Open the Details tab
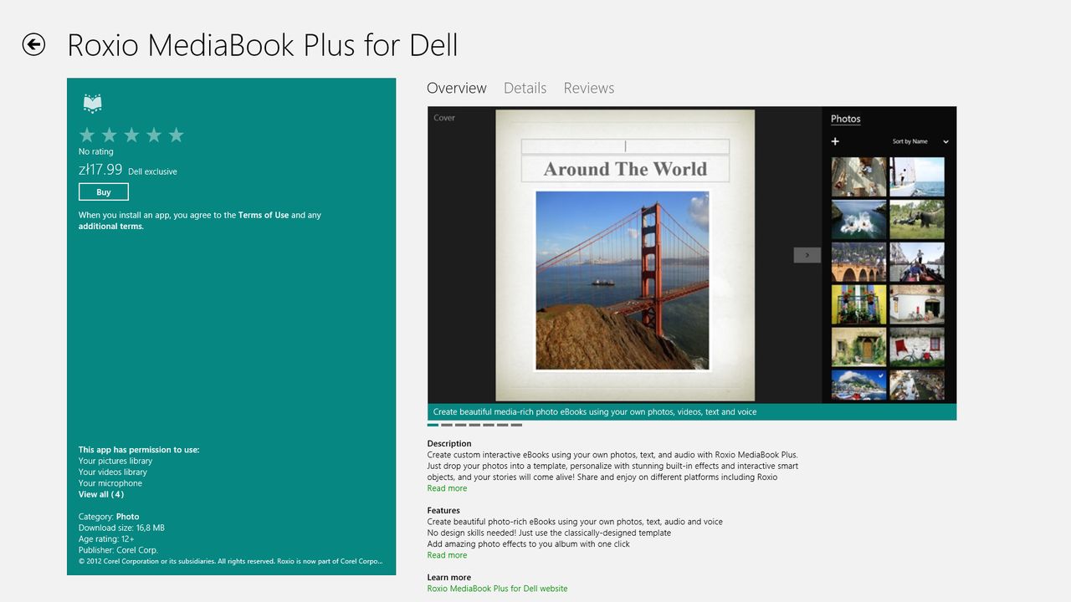Viewport: 1071px width, 602px height. 525,88
